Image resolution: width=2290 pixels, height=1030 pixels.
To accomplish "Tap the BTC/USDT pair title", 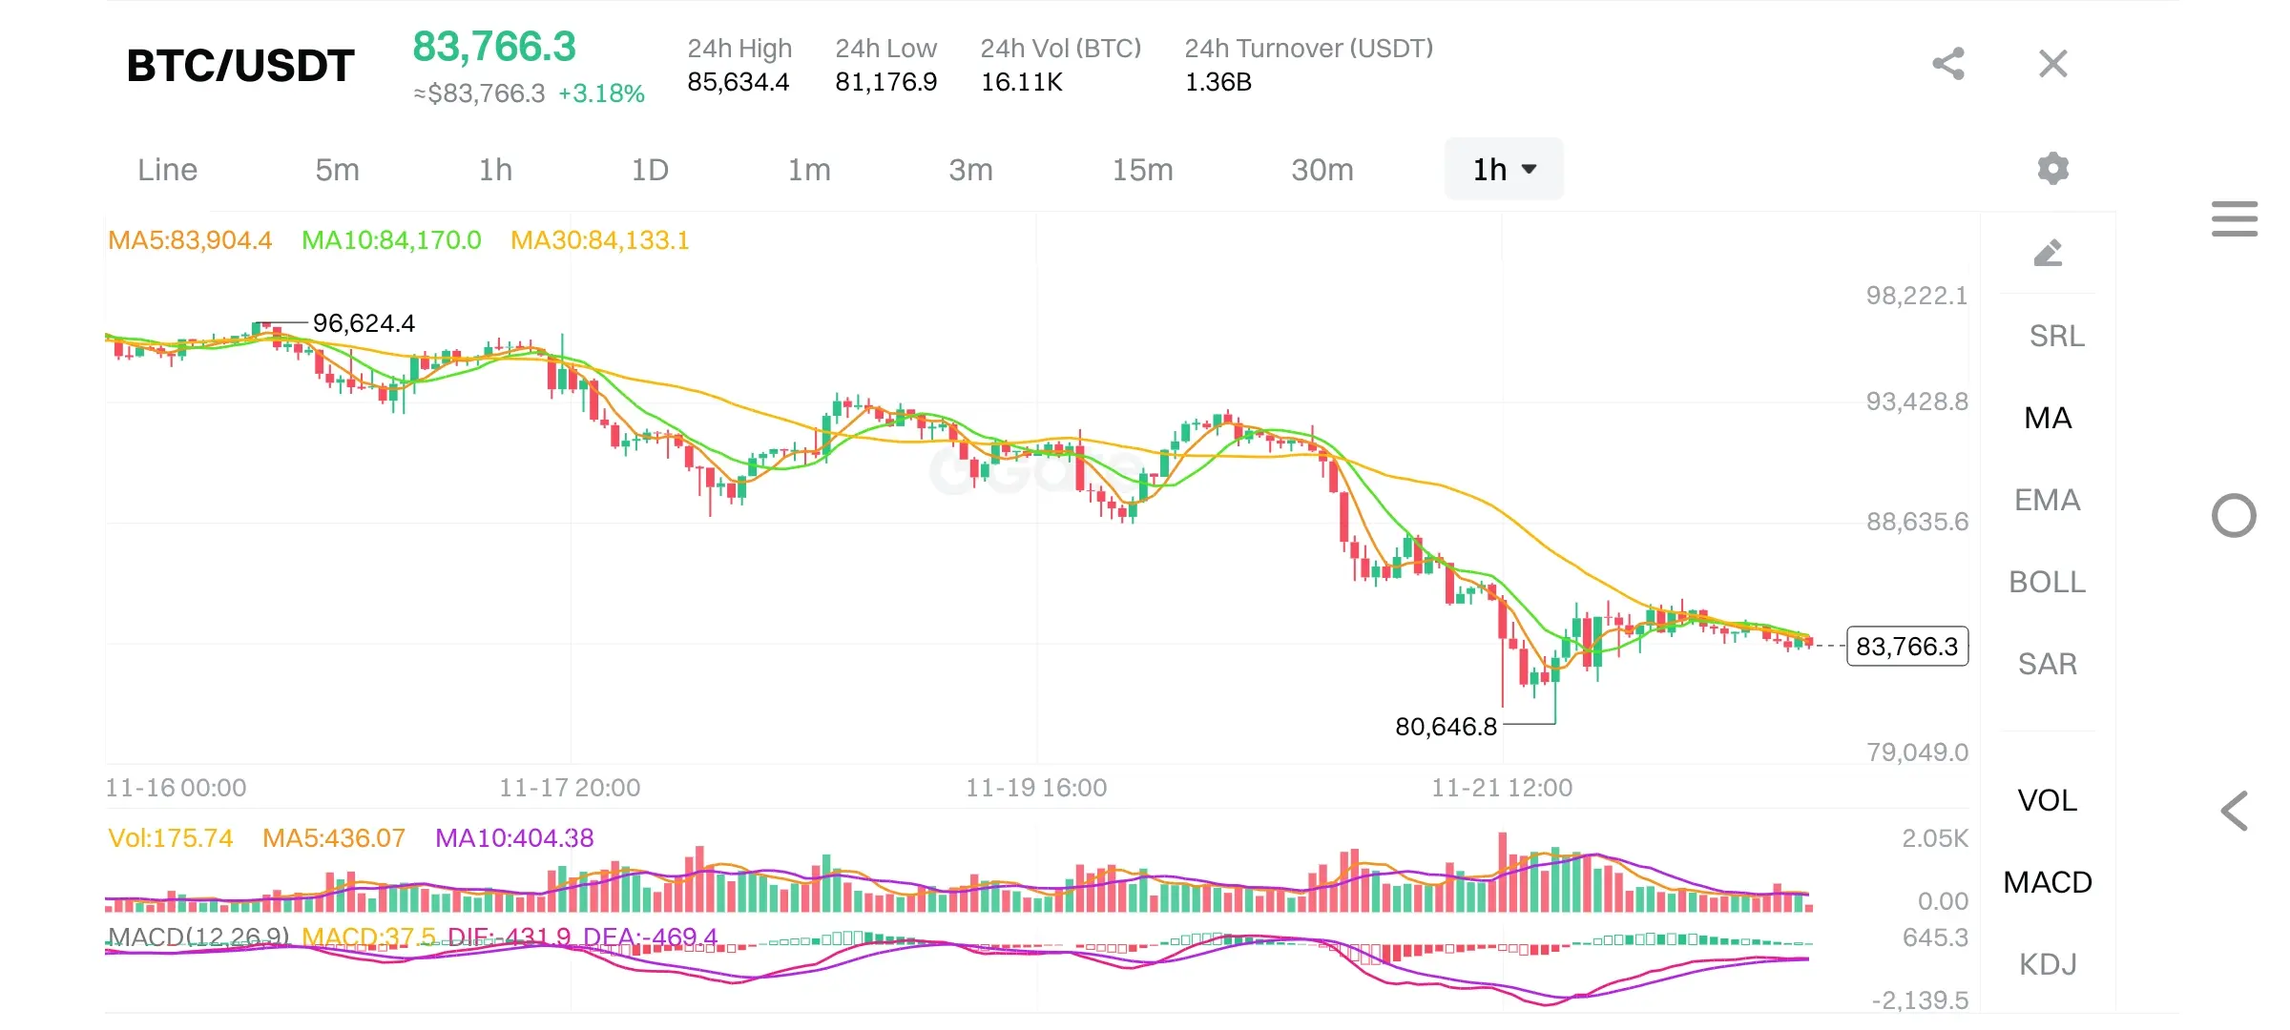I will click(x=240, y=66).
